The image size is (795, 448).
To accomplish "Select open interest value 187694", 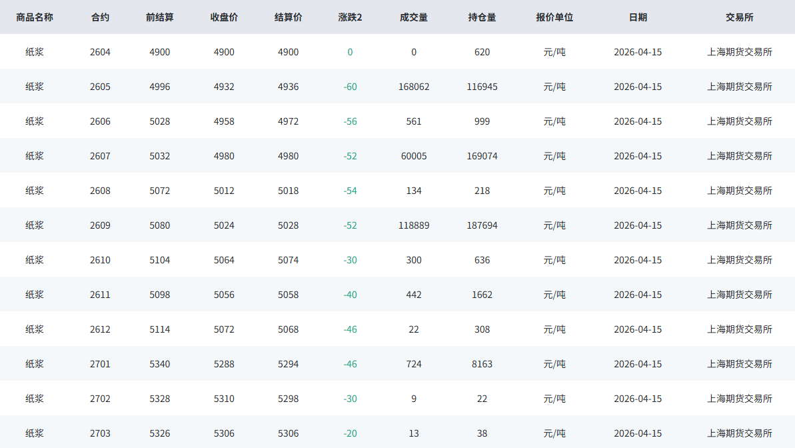I will click(482, 225).
